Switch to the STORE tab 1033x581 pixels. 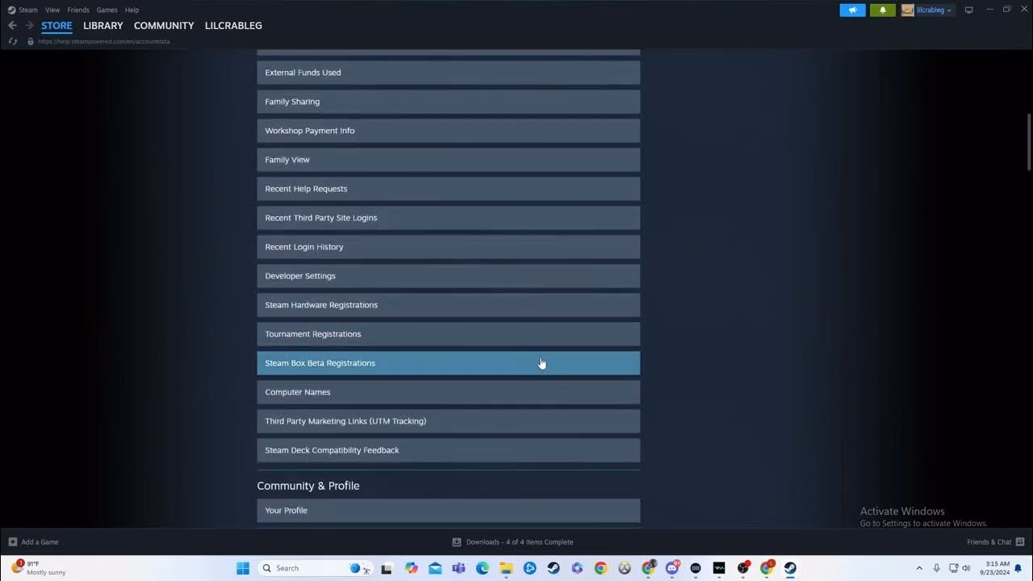[x=56, y=26]
